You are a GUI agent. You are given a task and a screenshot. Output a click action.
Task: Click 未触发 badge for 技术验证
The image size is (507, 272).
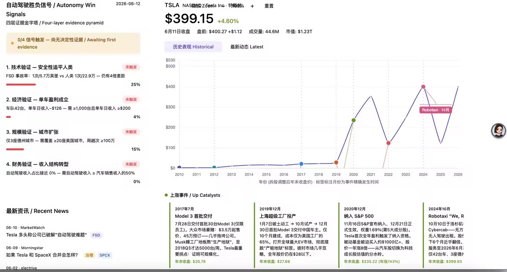(131, 67)
